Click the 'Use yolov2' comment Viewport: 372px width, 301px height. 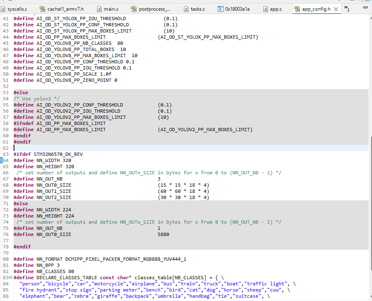pyautogui.click(x=37, y=99)
